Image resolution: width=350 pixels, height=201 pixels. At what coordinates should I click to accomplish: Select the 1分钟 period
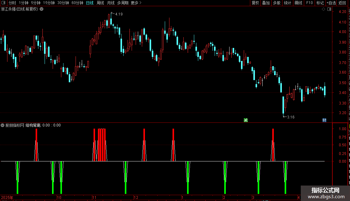coord(24,3)
